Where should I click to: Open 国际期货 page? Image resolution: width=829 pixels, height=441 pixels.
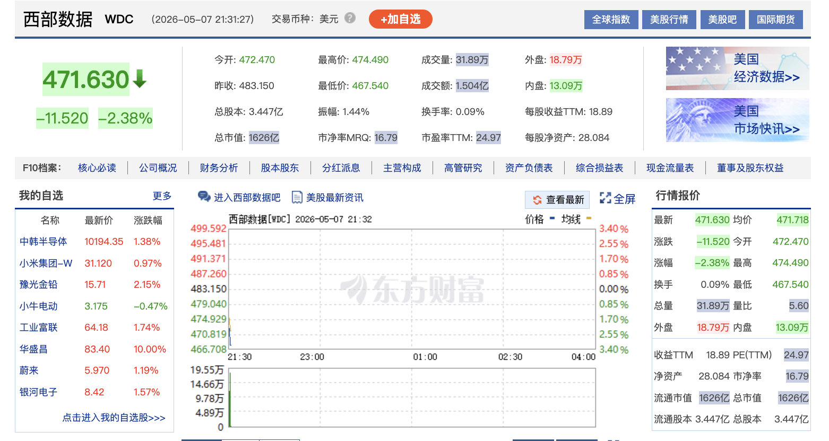(776, 20)
